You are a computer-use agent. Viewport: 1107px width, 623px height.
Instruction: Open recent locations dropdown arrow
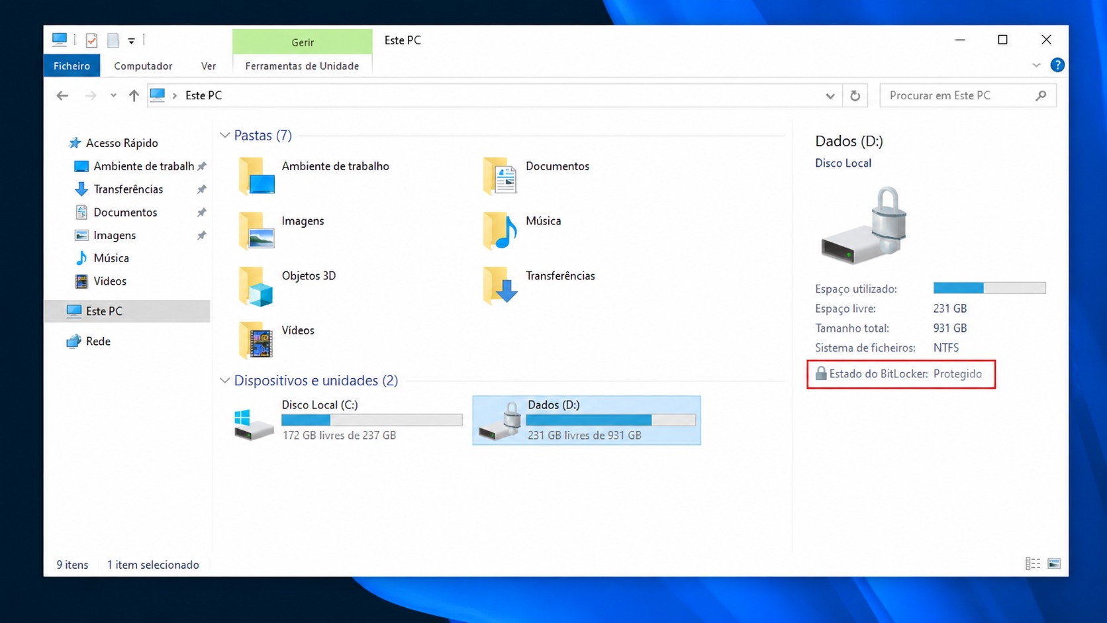[x=113, y=95]
